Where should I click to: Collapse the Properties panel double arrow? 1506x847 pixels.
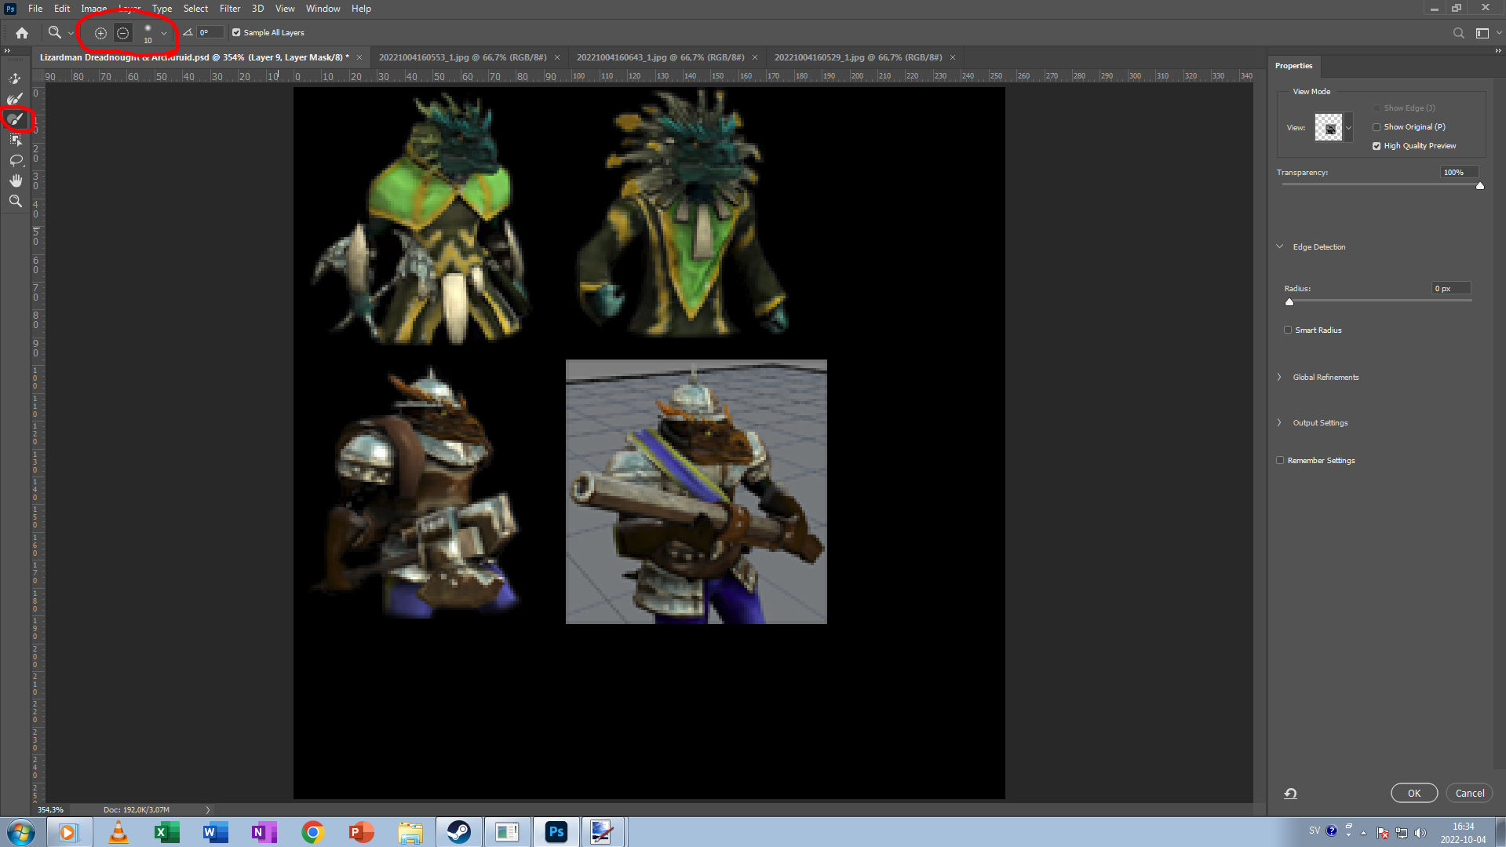click(x=1498, y=51)
